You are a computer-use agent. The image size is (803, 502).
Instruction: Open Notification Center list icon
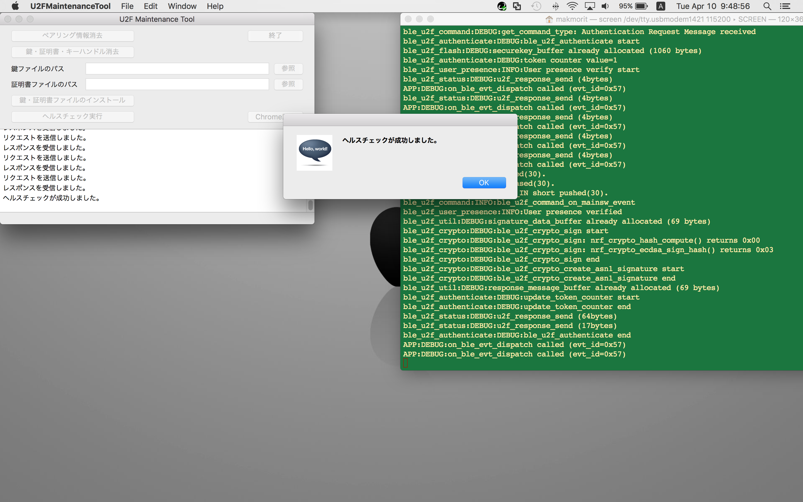point(785,6)
